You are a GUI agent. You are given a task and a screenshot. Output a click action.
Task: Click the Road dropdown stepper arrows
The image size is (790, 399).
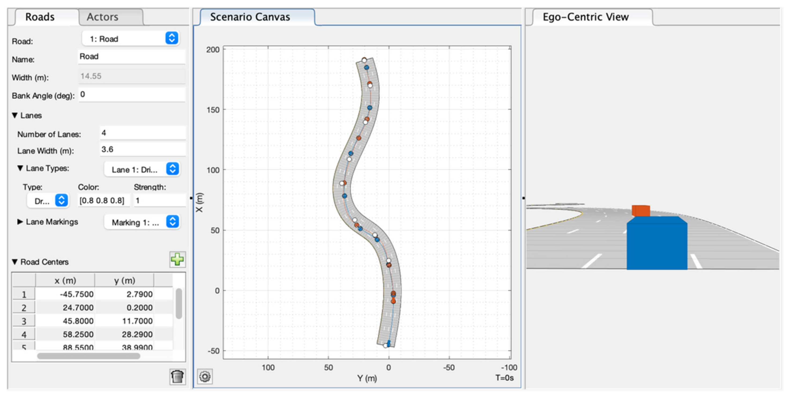point(172,38)
